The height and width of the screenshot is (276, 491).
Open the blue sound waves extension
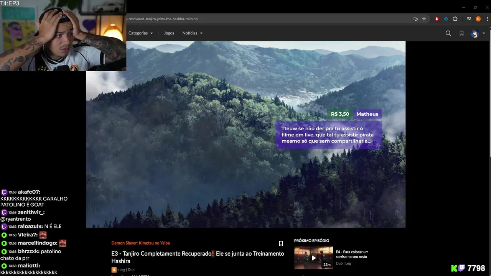pos(446,19)
